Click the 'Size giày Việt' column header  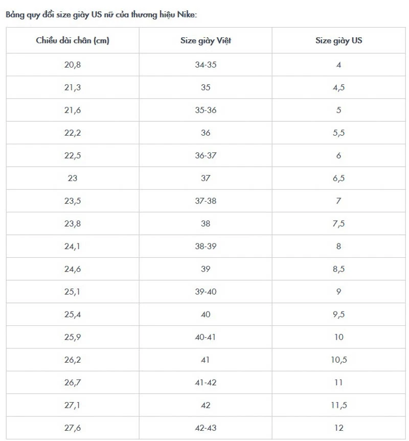206,40
